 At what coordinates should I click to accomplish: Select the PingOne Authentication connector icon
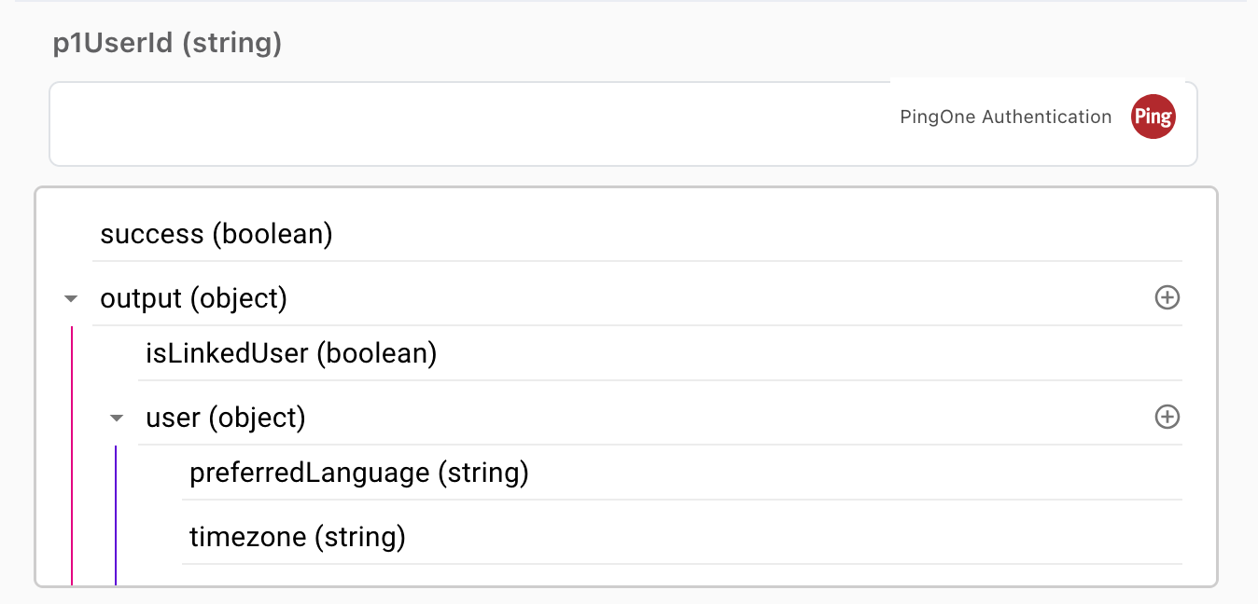pyautogui.click(x=1153, y=116)
